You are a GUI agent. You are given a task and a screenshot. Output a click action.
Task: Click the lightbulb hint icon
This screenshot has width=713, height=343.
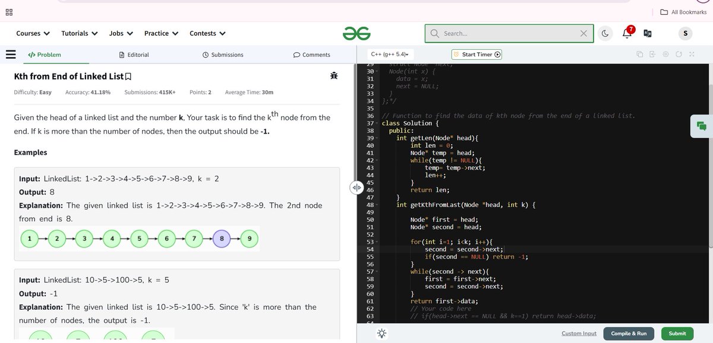(x=381, y=334)
